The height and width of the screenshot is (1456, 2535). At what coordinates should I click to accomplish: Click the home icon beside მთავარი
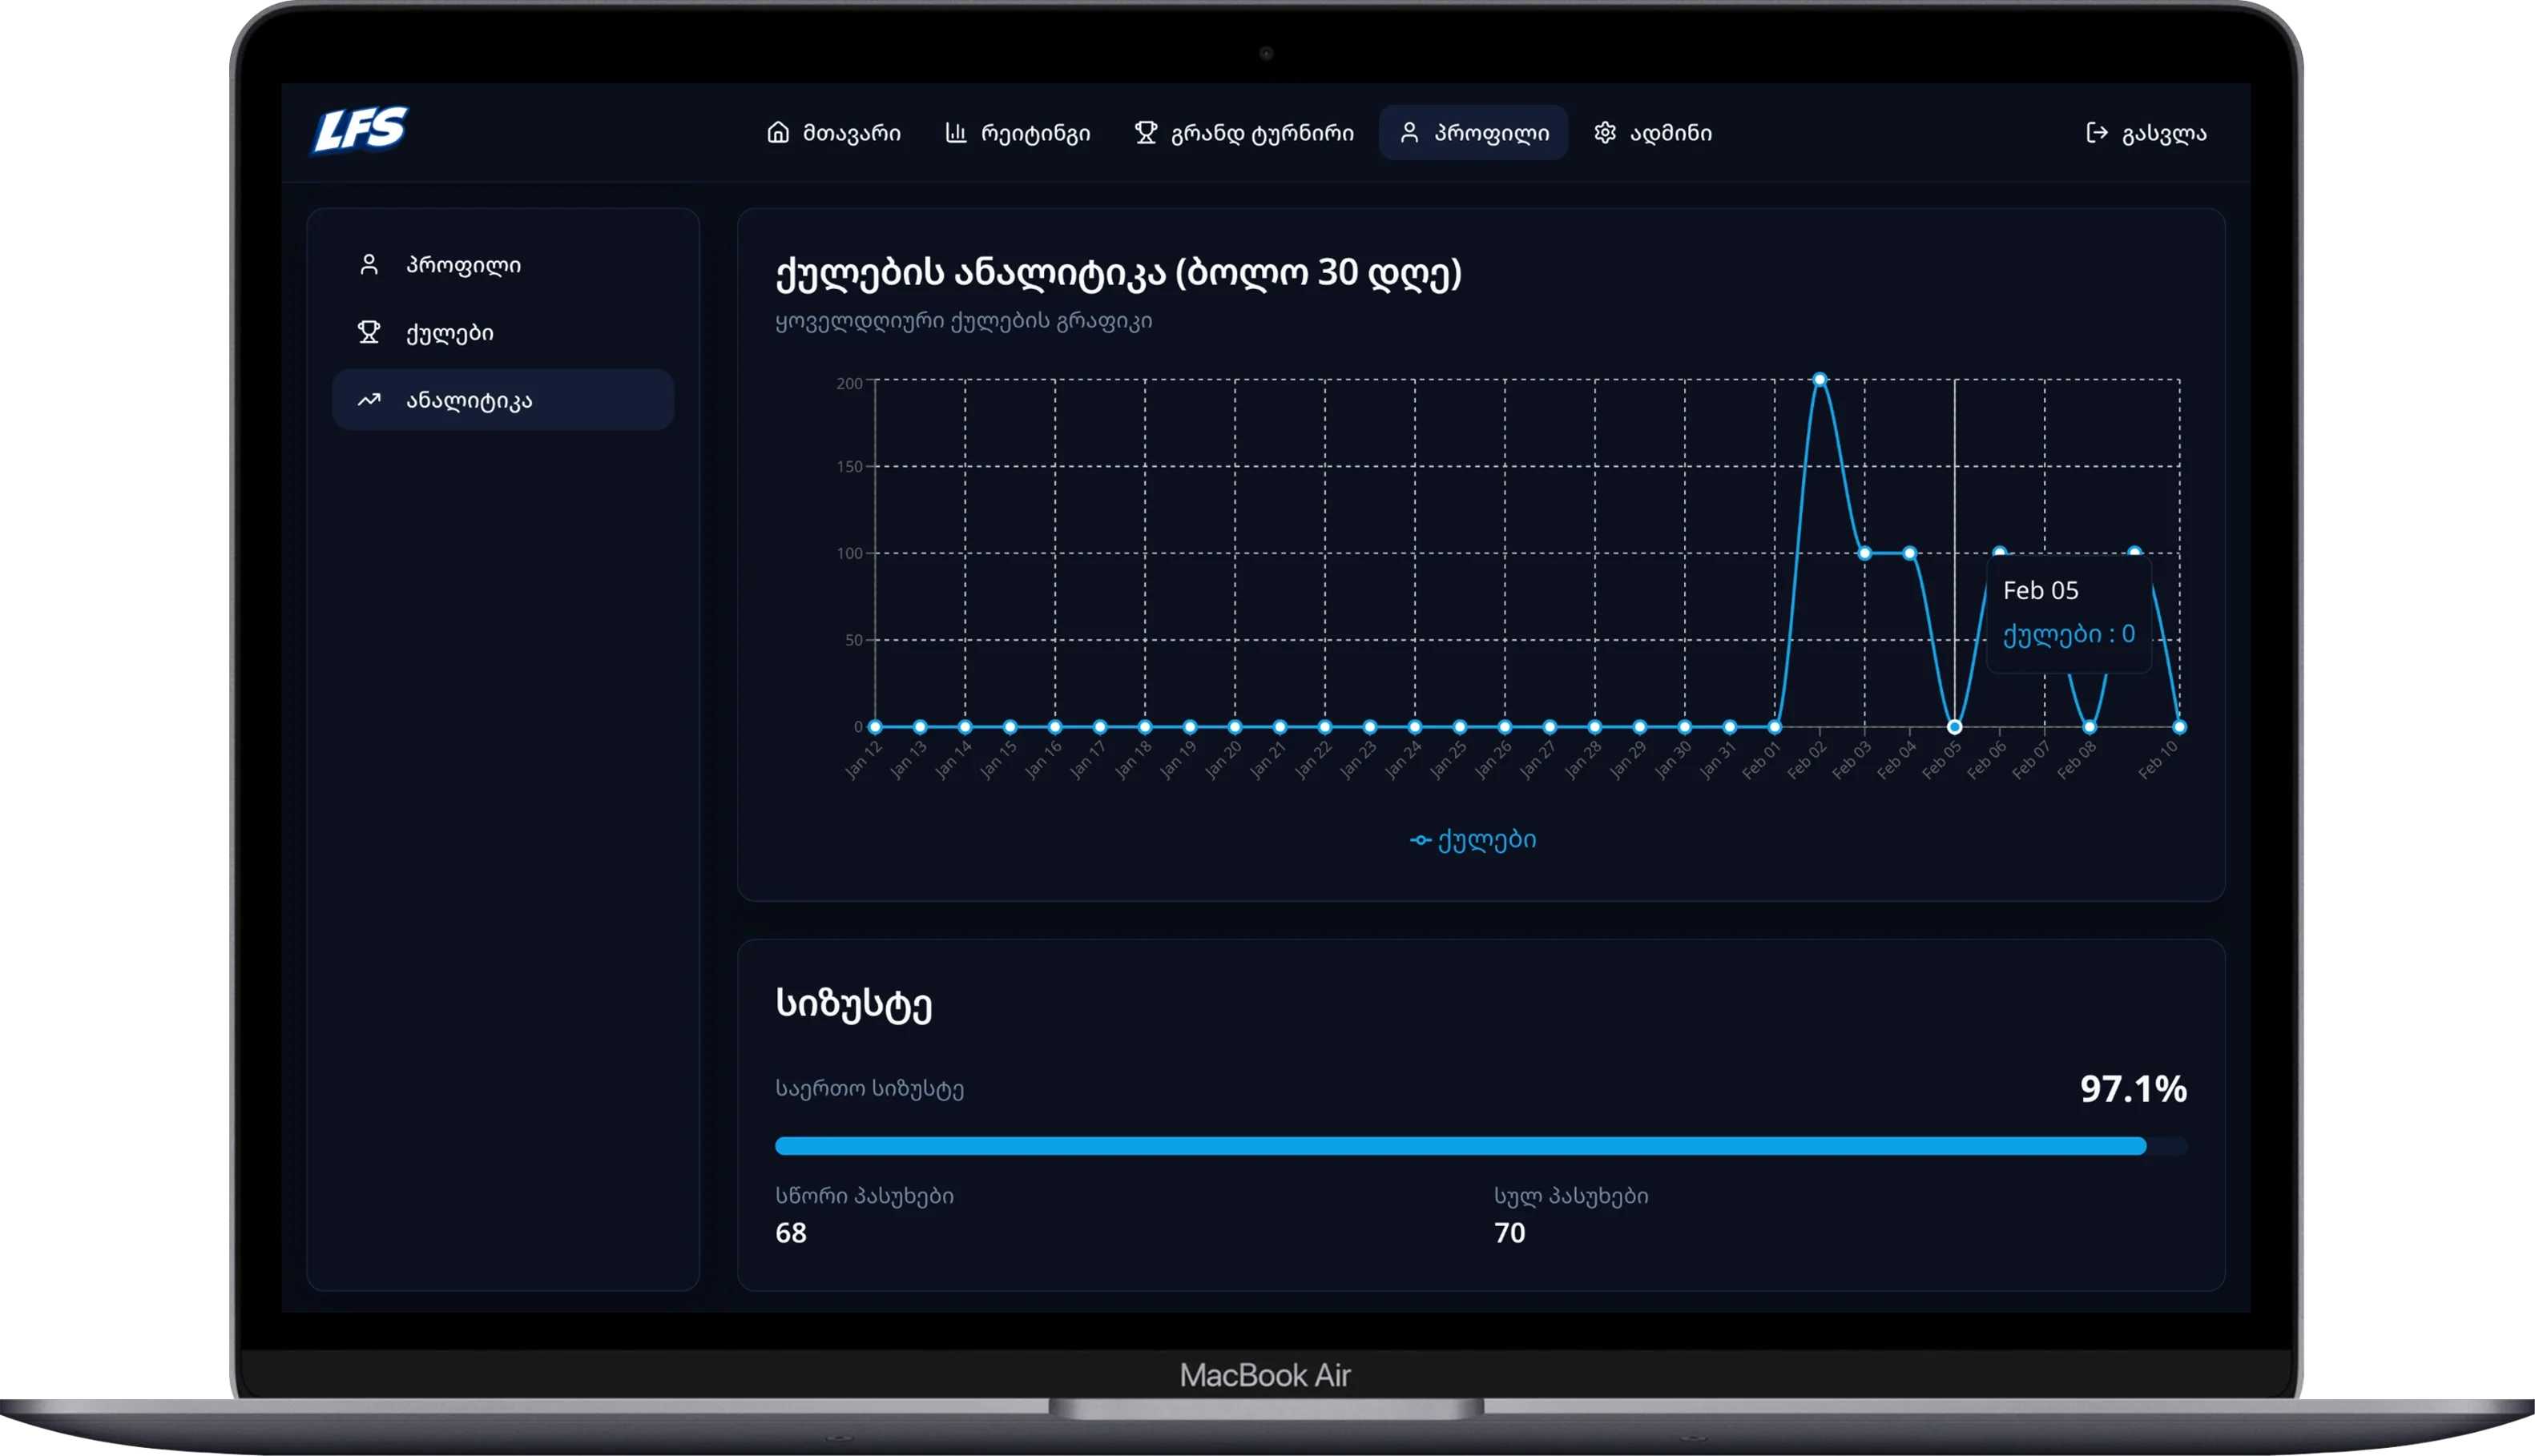pos(778,133)
